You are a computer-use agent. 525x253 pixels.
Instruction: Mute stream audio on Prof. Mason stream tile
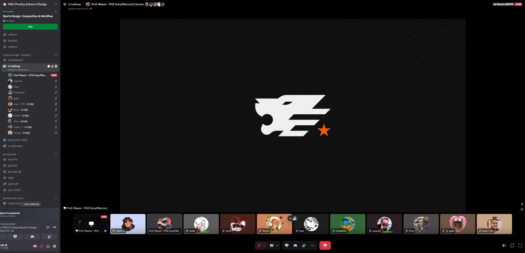tap(105, 230)
